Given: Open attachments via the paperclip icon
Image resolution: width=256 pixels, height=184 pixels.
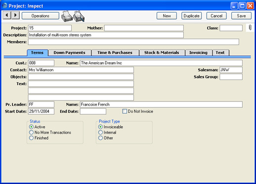Looking at the screenshot, I should (x=250, y=28).
